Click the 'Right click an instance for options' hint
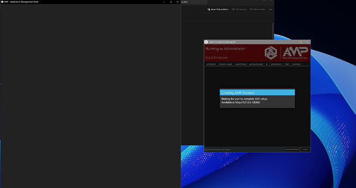 (218, 150)
